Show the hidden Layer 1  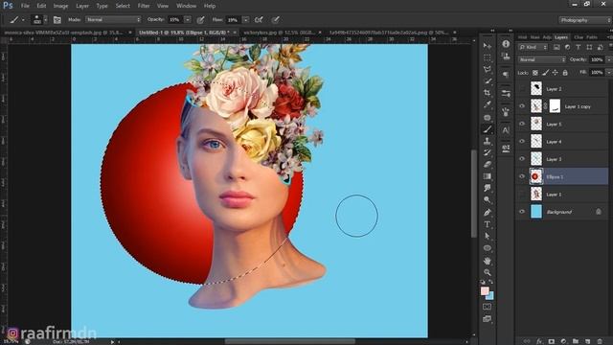click(x=522, y=194)
